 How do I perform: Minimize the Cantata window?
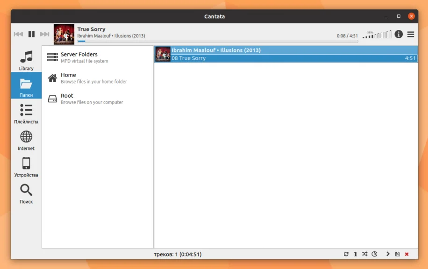(x=386, y=16)
